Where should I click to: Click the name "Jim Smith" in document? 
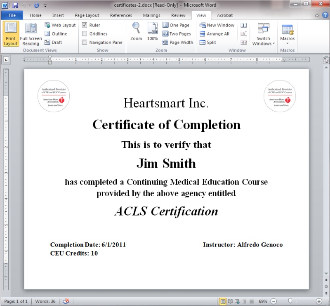(x=166, y=164)
